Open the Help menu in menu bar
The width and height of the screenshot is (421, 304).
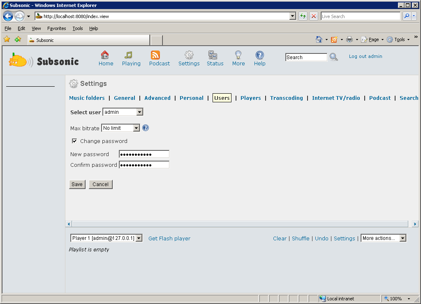tap(93, 28)
